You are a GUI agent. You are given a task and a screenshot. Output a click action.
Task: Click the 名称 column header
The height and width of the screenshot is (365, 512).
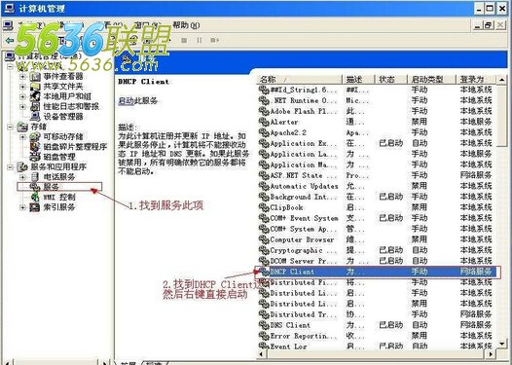(300, 80)
